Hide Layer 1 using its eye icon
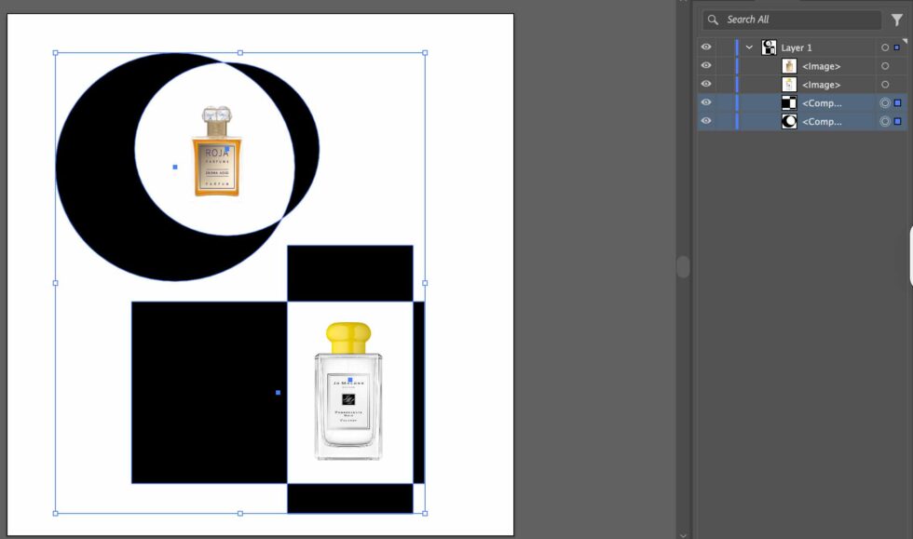This screenshot has width=913, height=539. click(706, 47)
